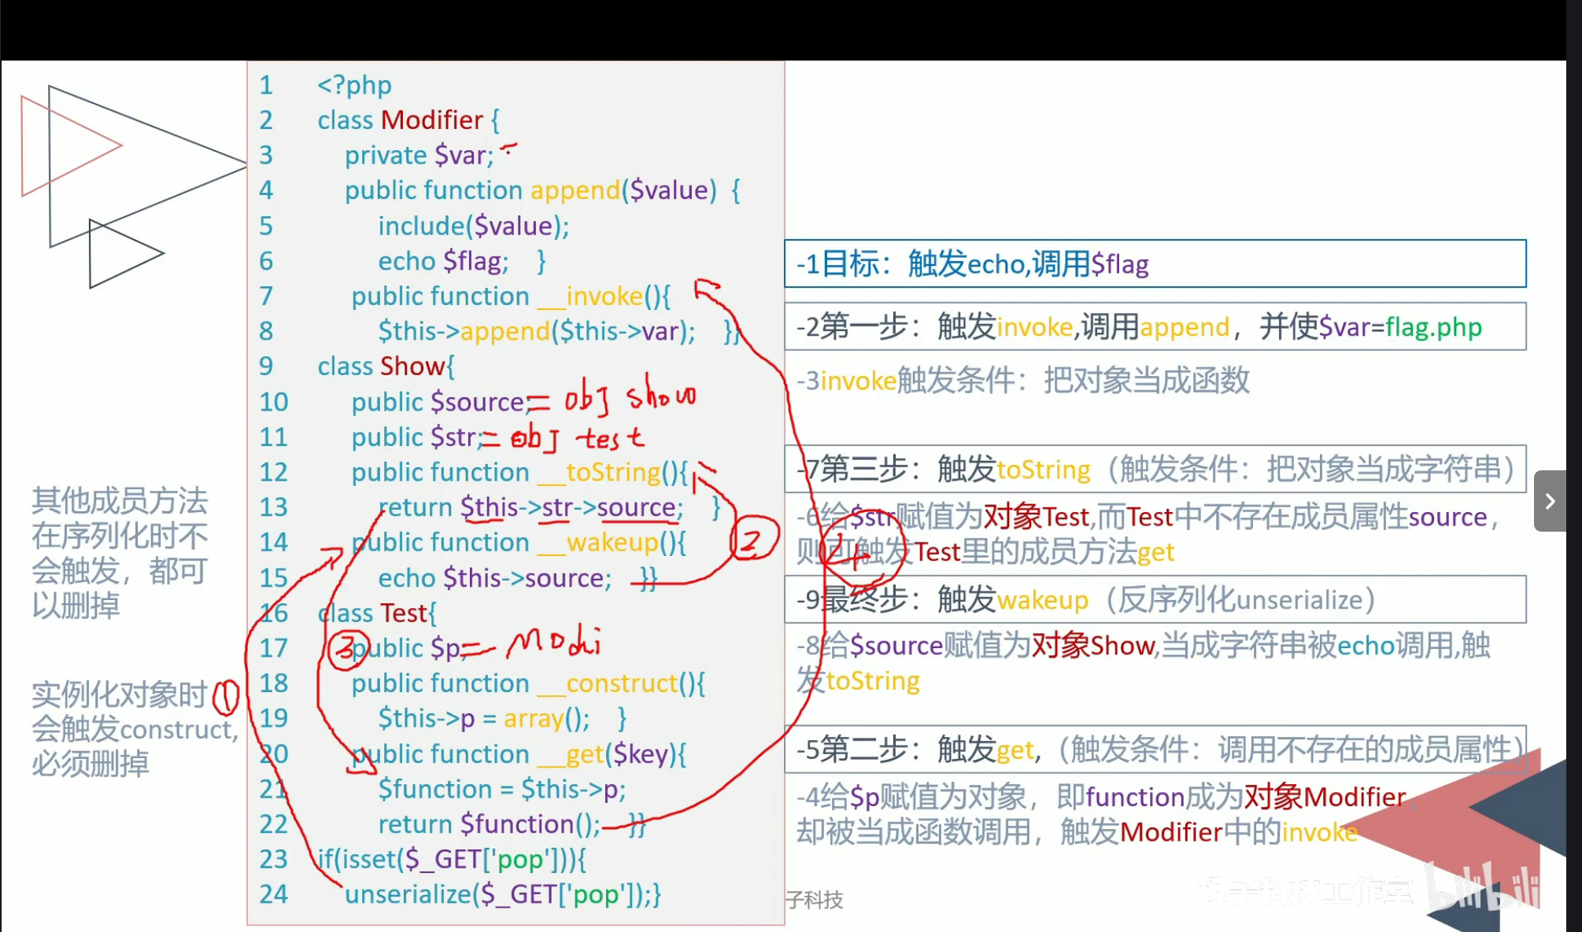
Task: Click note '-3invoke触发条件：把对象当成函数'
Action: pos(1023,381)
